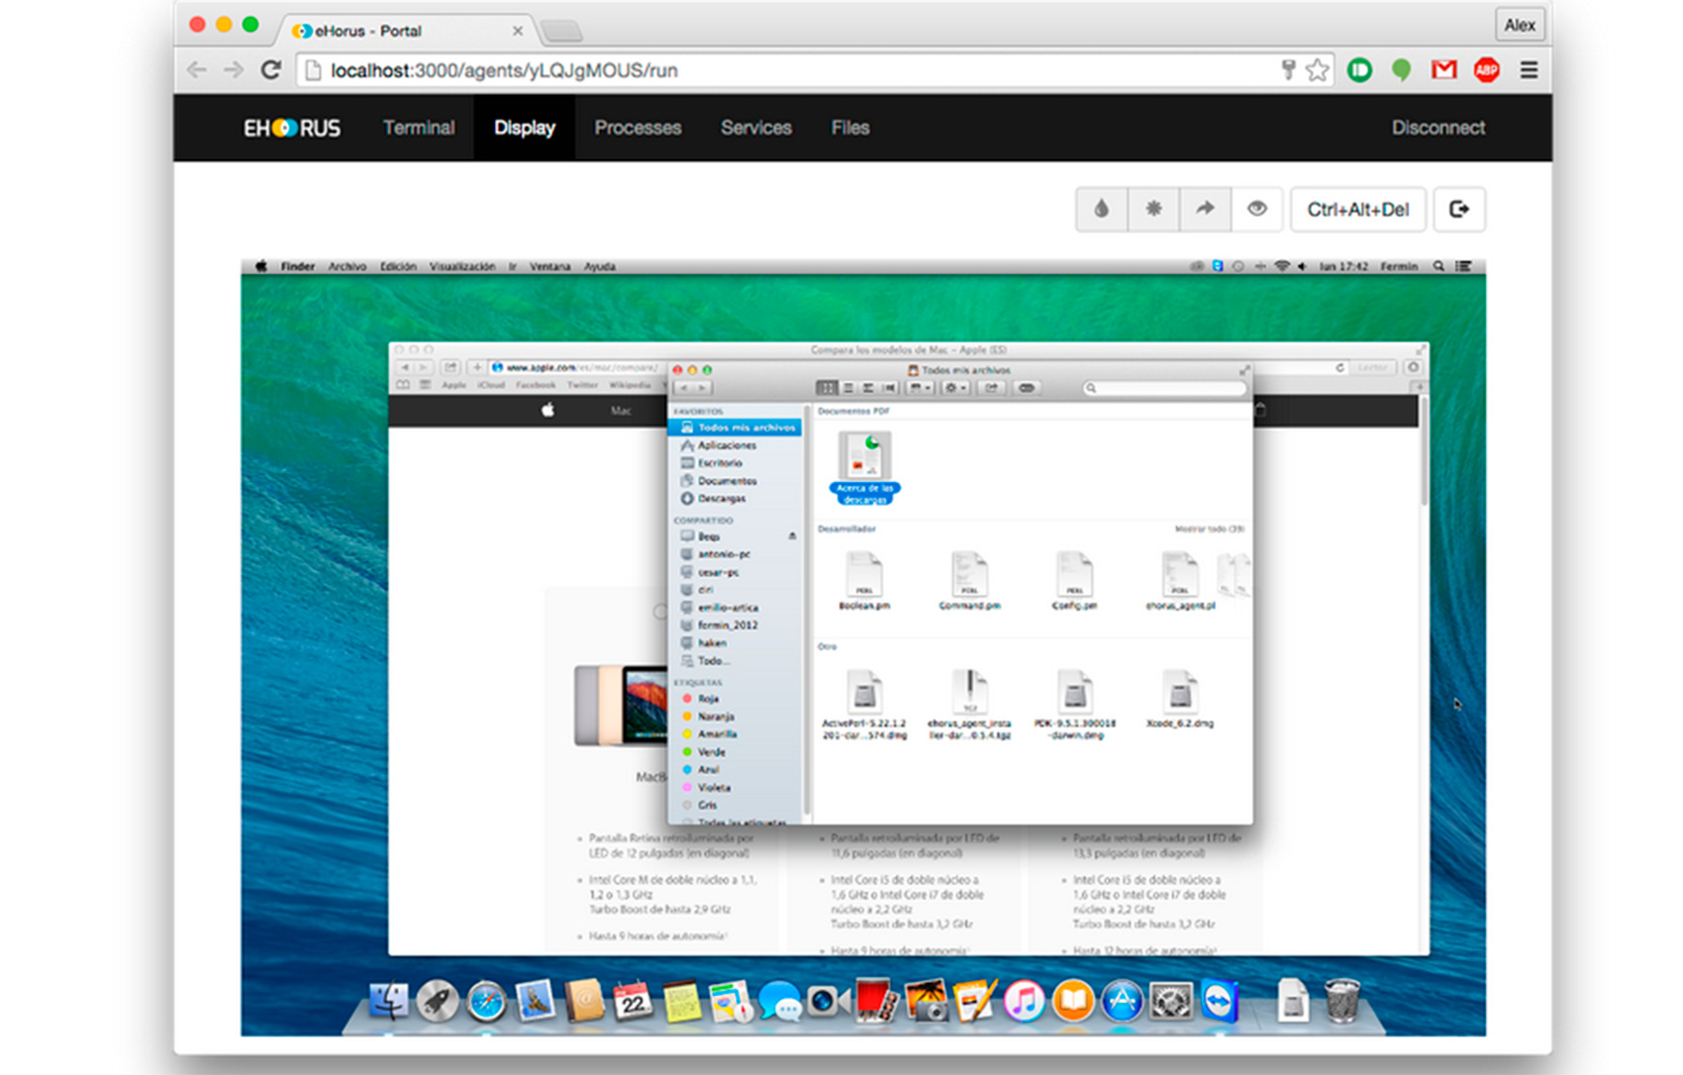The image size is (1683, 1075).
Task: Open TeamViewer from the remote dock
Action: point(1220,1002)
